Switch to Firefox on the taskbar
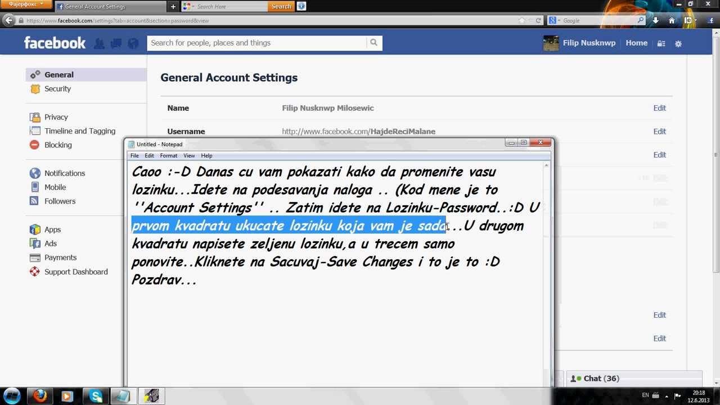720x405 pixels. [x=40, y=396]
